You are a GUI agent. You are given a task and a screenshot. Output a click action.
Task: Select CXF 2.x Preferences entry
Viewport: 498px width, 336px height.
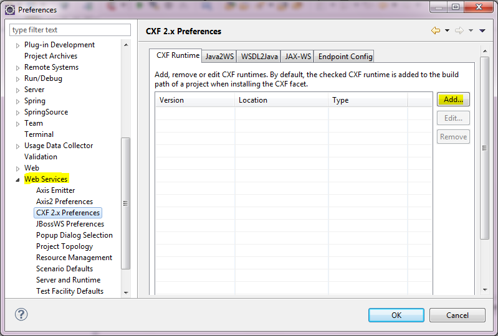pyautogui.click(x=68, y=212)
